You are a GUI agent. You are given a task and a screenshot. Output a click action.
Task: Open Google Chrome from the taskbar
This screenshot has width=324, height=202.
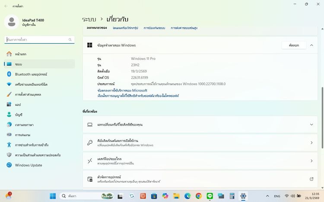click(199, 196)
